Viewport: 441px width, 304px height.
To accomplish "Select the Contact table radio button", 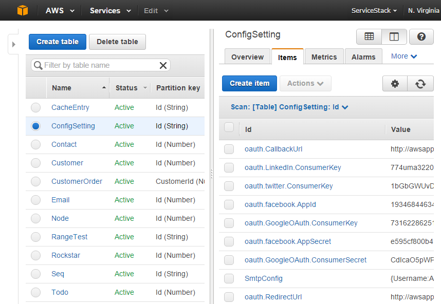I will point(35,145).
